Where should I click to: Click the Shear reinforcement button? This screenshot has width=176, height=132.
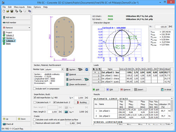pyautogui.click(x=77, y=84)
